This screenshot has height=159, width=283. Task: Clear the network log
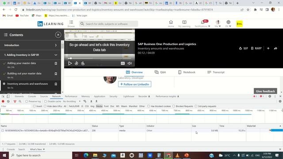point(8,101)
